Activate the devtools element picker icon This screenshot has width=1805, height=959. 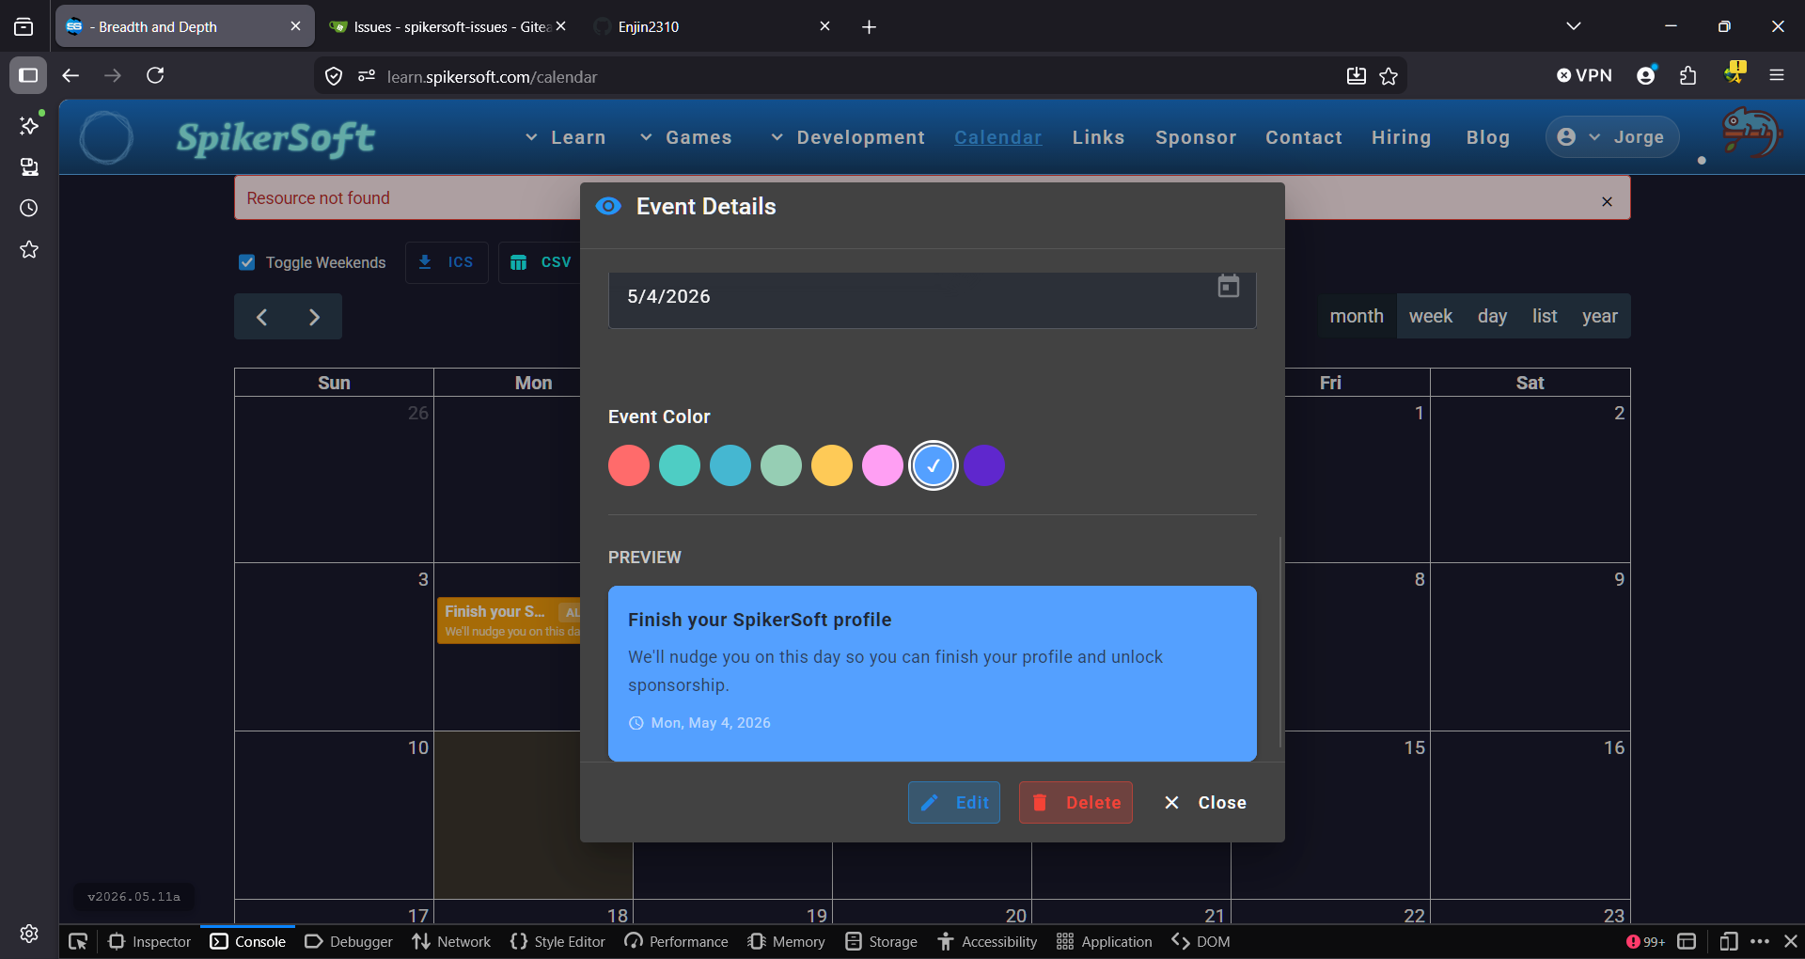[x=78, y=941]
